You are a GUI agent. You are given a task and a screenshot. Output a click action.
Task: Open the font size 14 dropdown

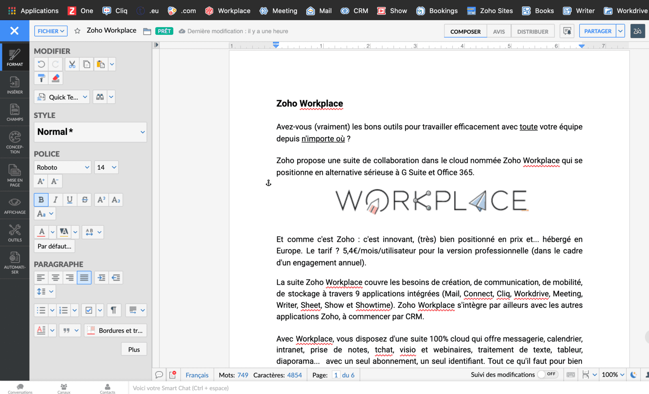coord(106,167)
